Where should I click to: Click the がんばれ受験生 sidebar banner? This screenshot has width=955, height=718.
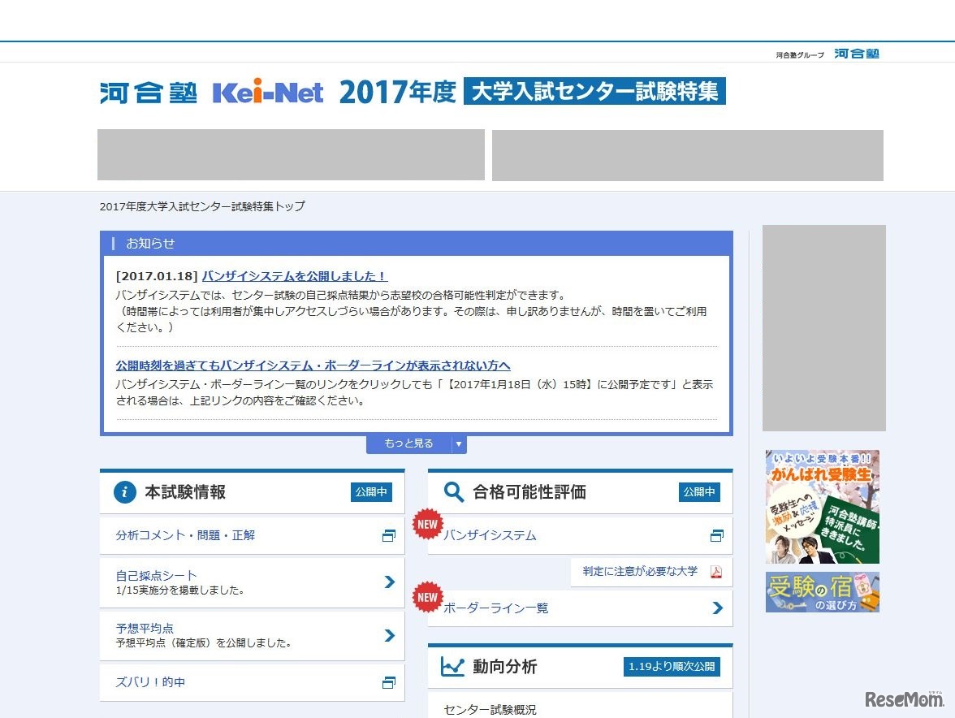823,506
